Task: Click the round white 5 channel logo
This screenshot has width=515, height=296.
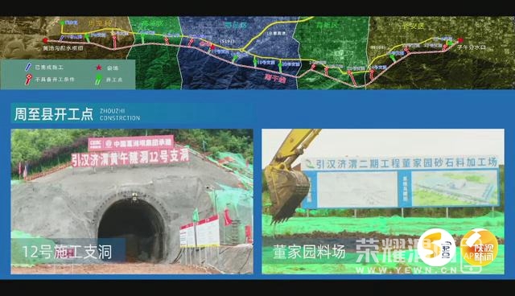Action: (437, 248)
